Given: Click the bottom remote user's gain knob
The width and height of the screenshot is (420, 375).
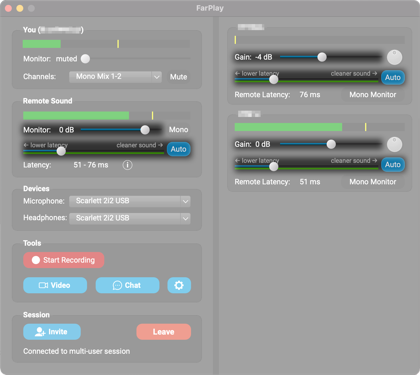Looking at the screenshot, I should (394, 144).
